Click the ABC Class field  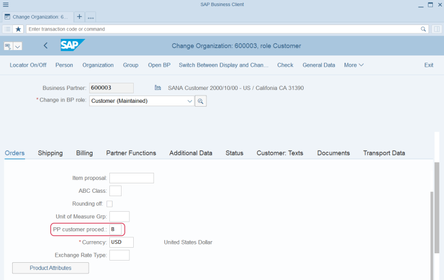click(115, 191)
